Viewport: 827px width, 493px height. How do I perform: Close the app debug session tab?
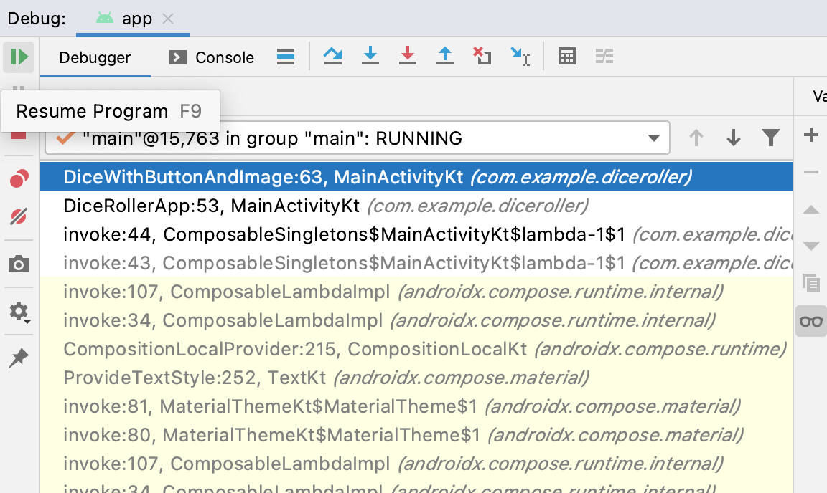pyautogui.click(x=168, y=19)
